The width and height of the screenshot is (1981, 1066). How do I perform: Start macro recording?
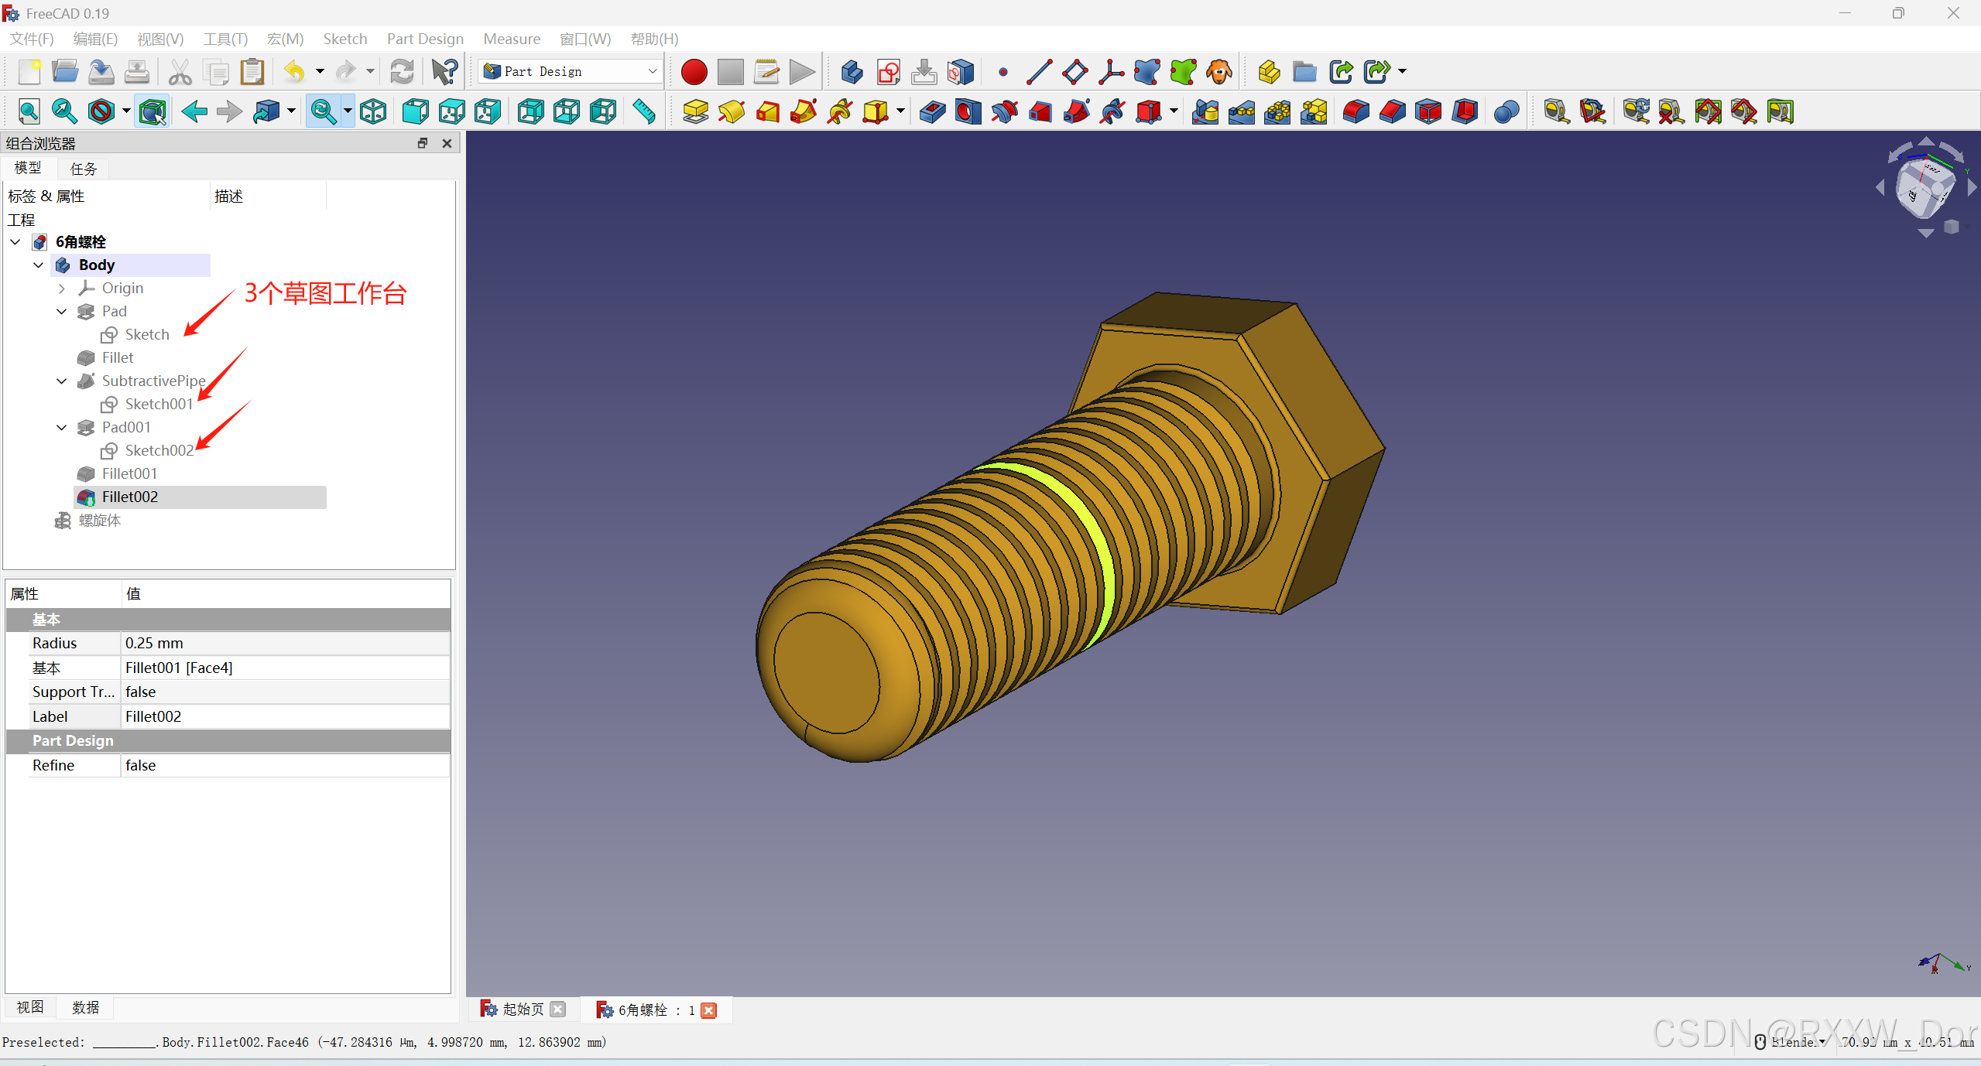click(x=694, y=71)
